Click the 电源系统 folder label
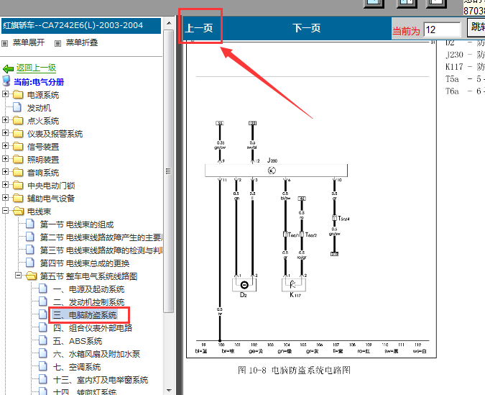Image resolution: width=485 pixels, height=395 pixels. 43,95
